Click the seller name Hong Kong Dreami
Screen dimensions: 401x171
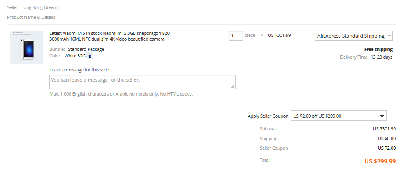(40, 7)
